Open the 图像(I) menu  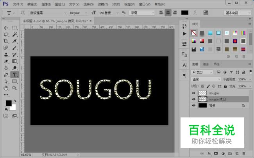click(46, 4)
